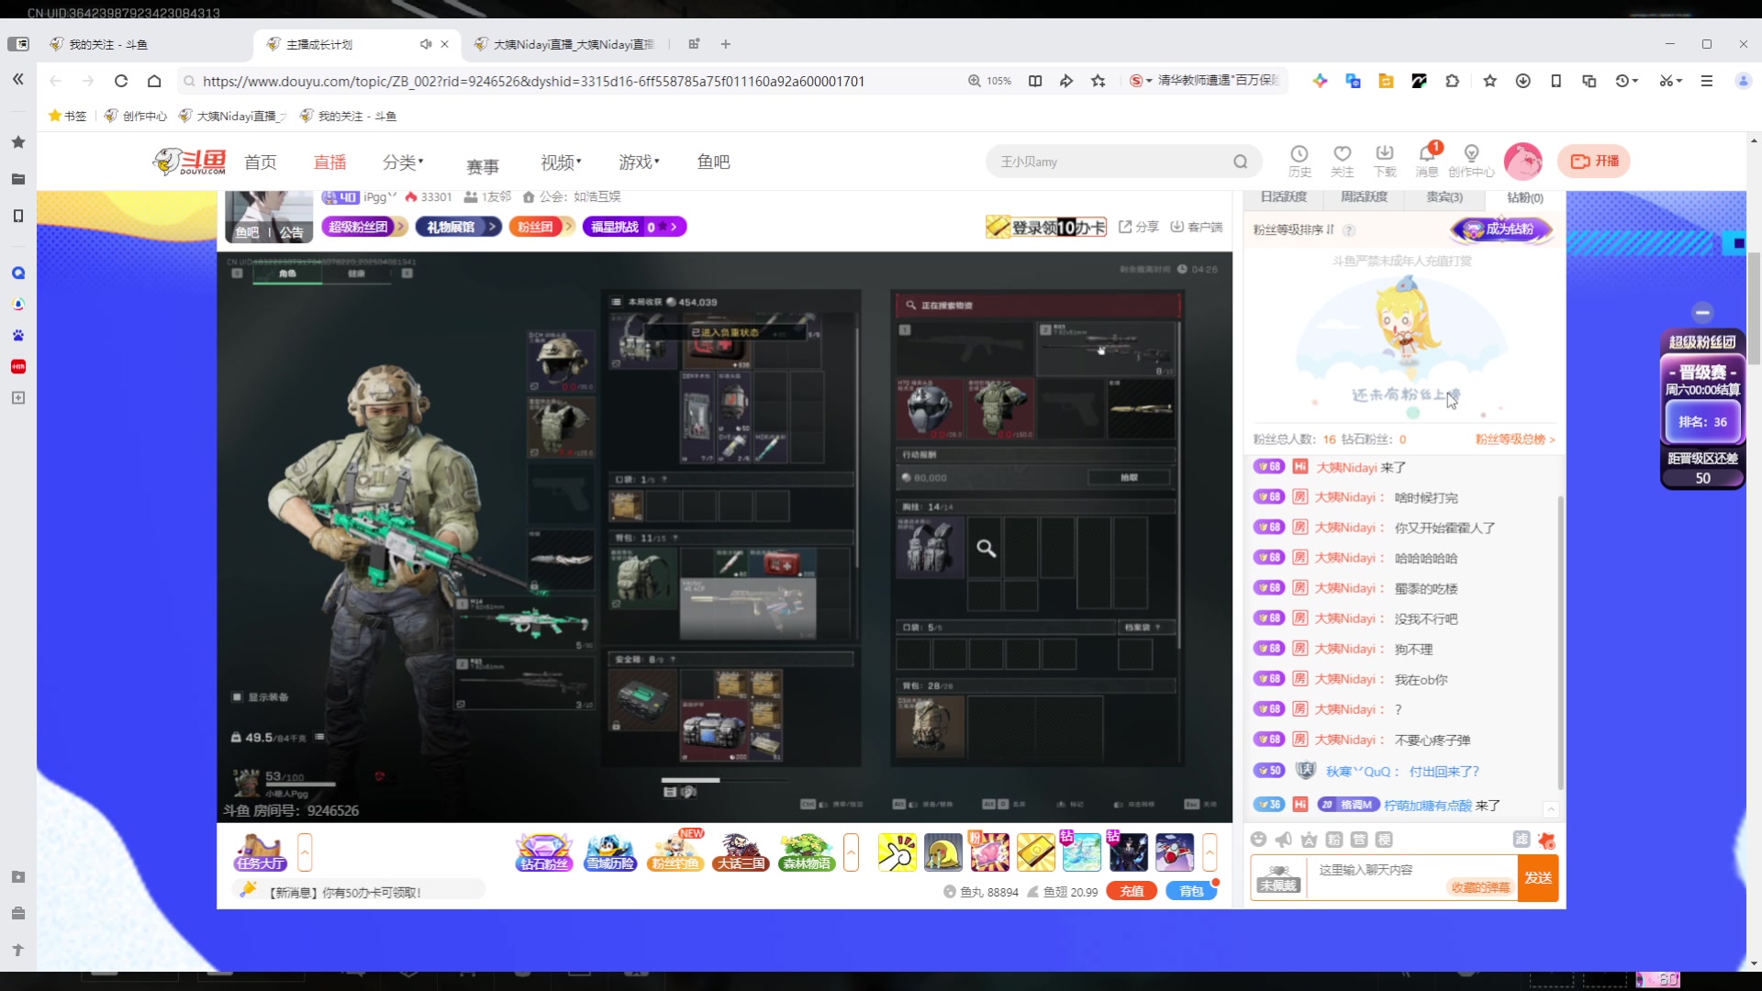Expand the 游戏 dropdown menu

tap(639, 161)
